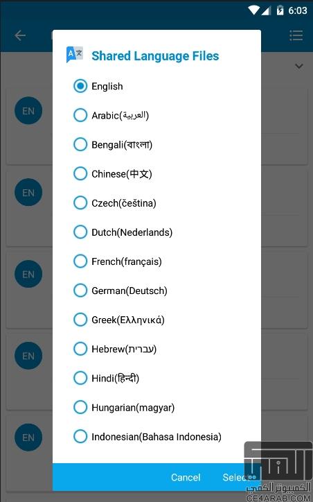Select French (français) radio button
This screenshot has width=313, height=502.
click(x=80, y=261)
